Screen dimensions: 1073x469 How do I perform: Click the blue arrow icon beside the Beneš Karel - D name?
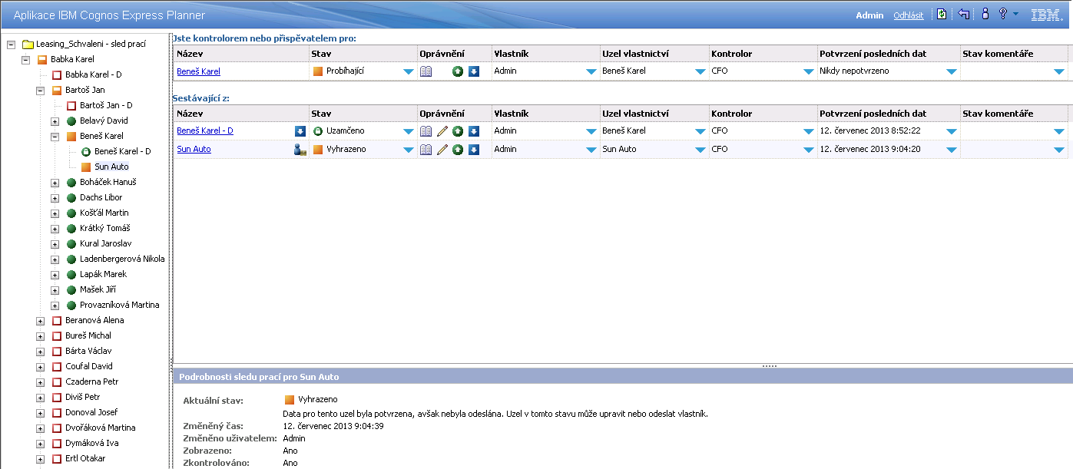300,131
